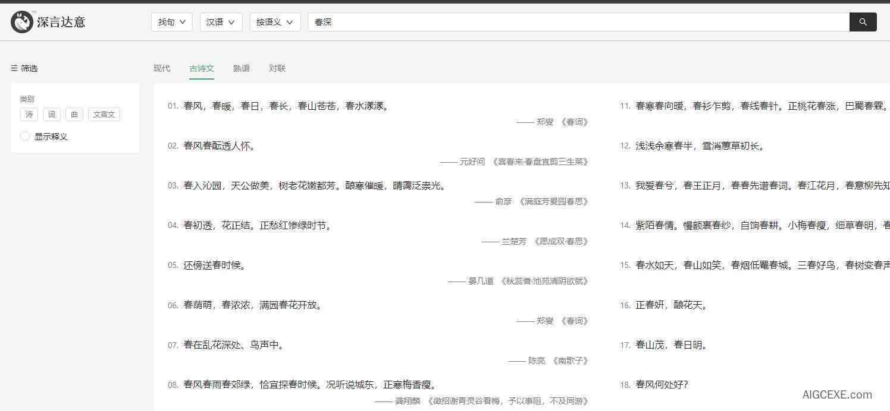Select the 古诗文 tab
This screenshot has height=411, width=890.
pos(202,68)
